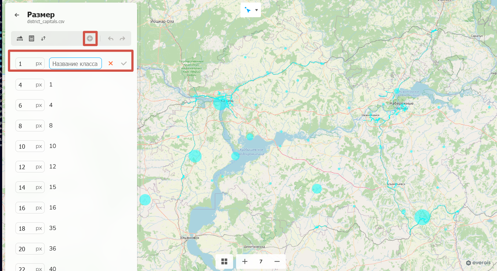Focus the Название класса input field
This screenshot has height=271, width=497.
76,63
